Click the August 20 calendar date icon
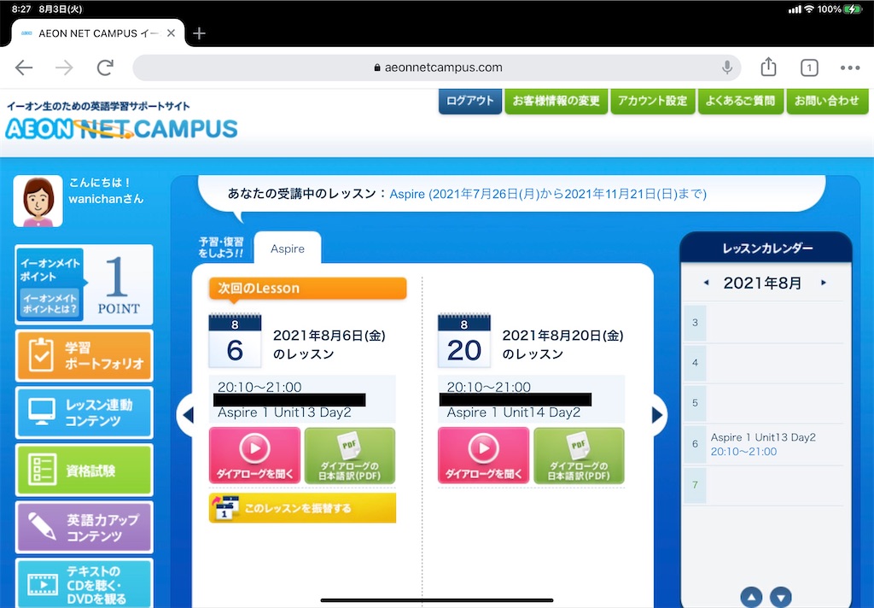This screenshot has height=608, width=874. [x=463, y=341]
